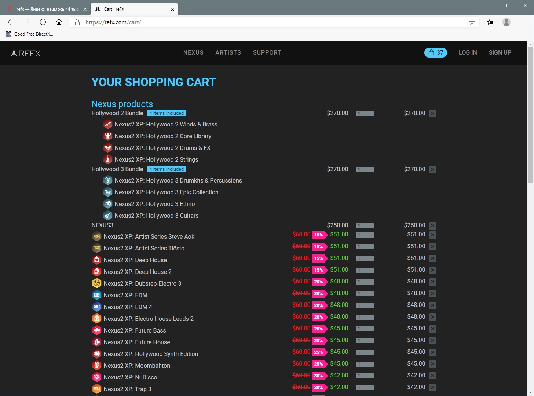Click the Future Bass expansion icon

[97, 330]
